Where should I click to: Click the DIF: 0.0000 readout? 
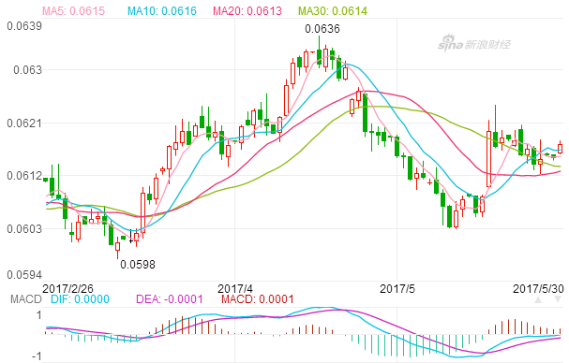click(80, 299)
